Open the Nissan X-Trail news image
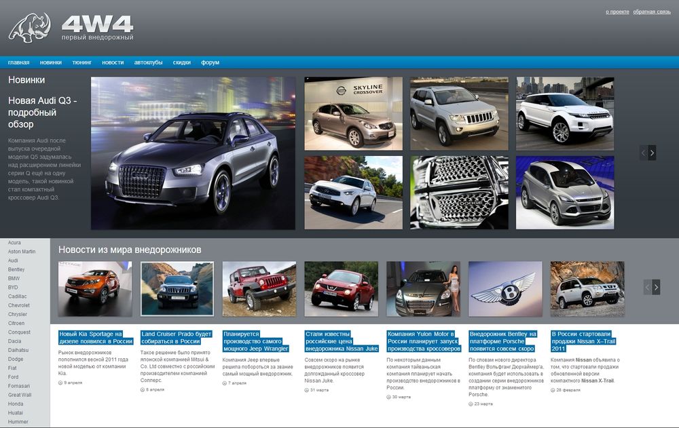 pyautogui.click(x=587, y=289)
